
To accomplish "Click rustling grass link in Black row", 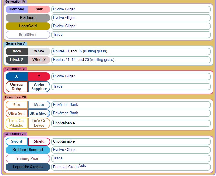I will [95, 51].
